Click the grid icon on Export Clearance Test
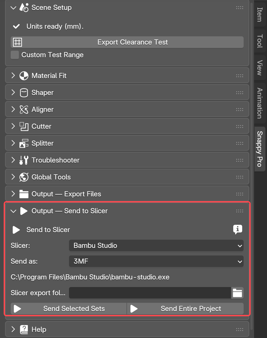Screen dimensions: 267x338 click(17, 42)
